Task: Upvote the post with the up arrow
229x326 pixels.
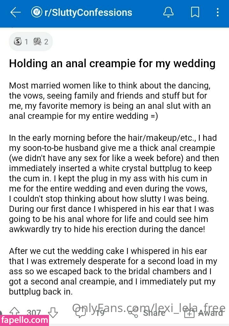Action: pyautogui.click(x=15, y=312)
